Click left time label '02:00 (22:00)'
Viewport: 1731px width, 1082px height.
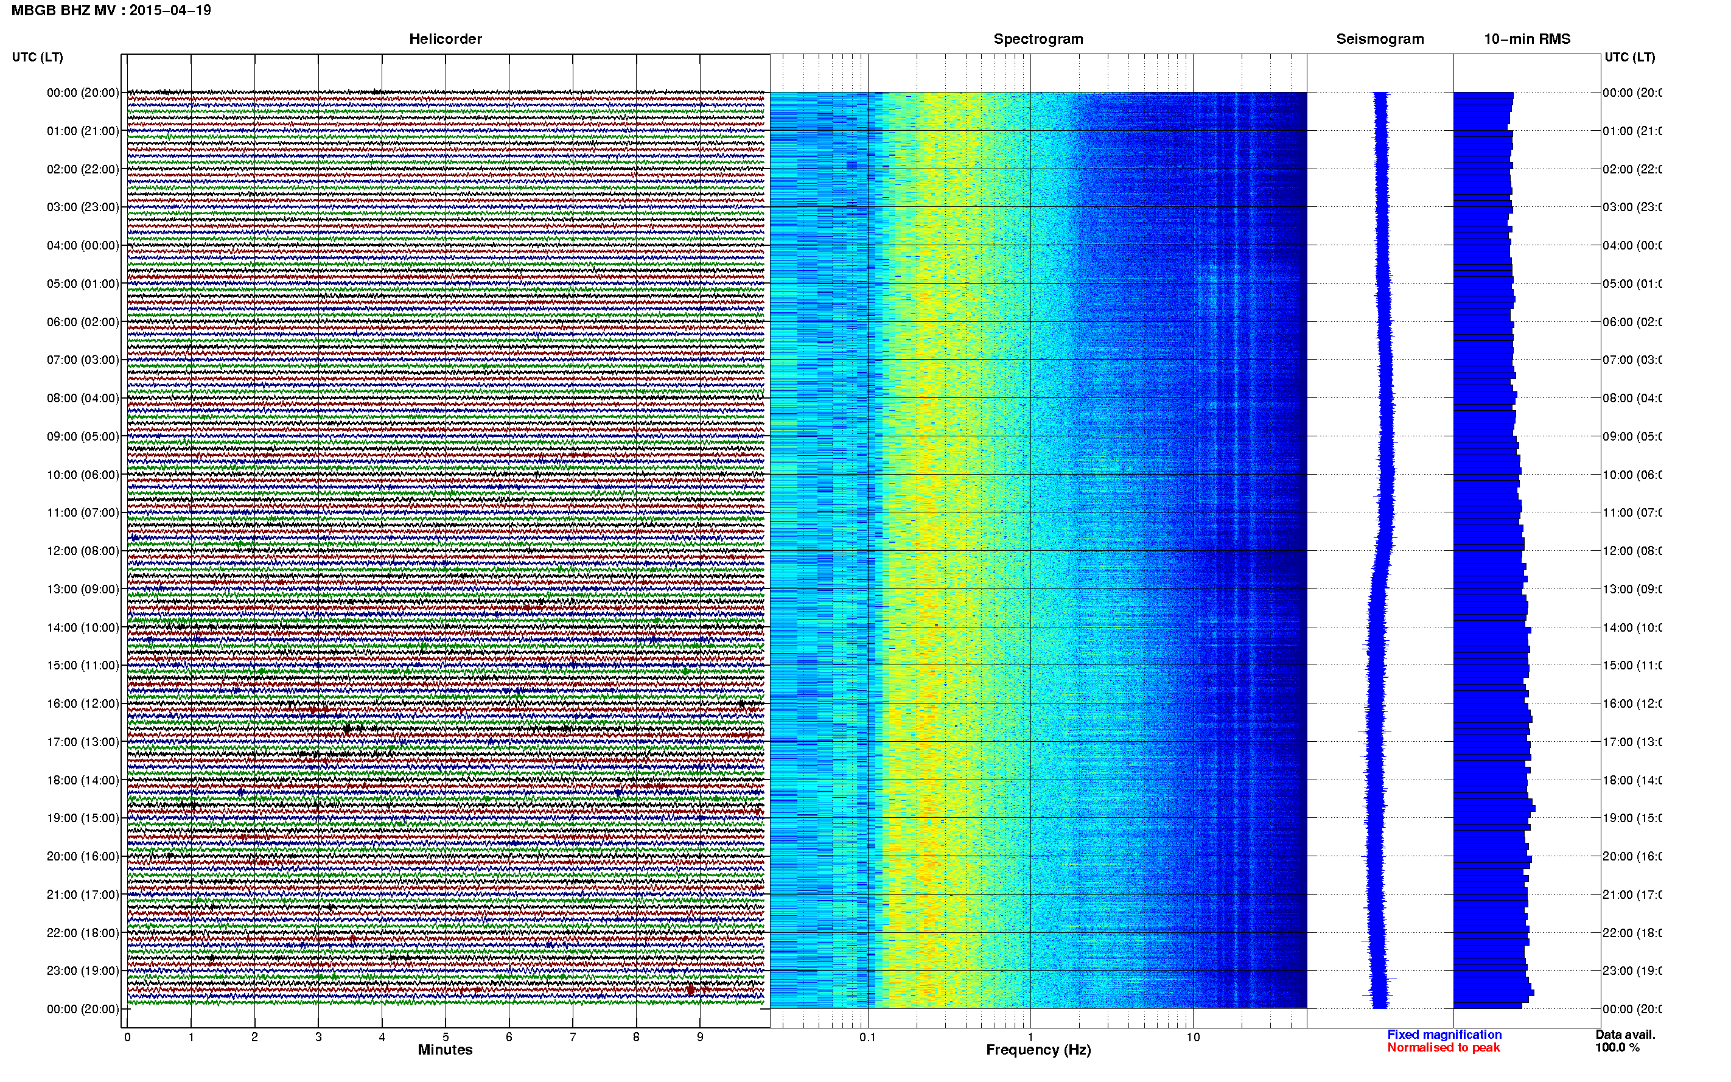tap(83, 169)
